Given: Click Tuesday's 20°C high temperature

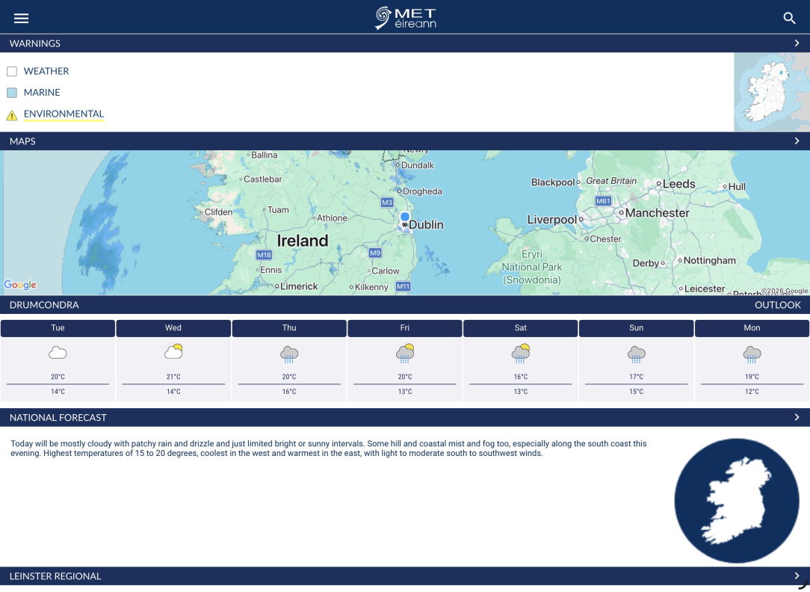Looking at the screenshot, I should pyautogui.click(x=58, y=377).
